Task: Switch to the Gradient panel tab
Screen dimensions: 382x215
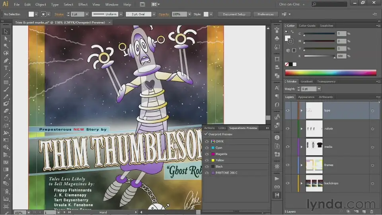Action: coord(306,81)
